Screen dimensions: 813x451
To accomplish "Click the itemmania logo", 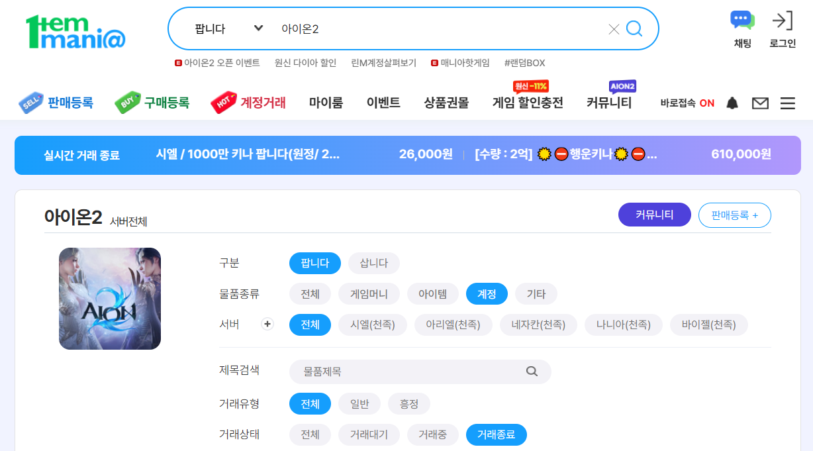I will (x=75, y=32).
